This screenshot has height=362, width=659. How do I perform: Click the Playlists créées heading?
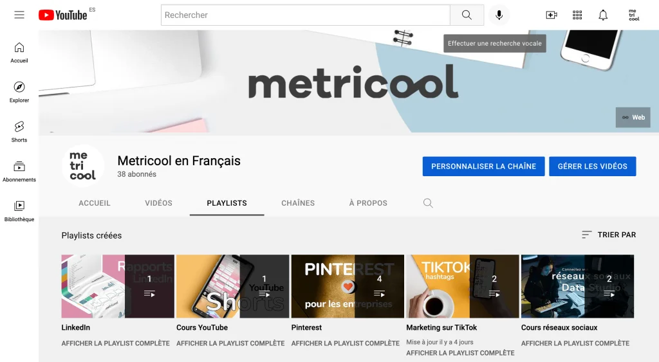(x=91, y=235)
